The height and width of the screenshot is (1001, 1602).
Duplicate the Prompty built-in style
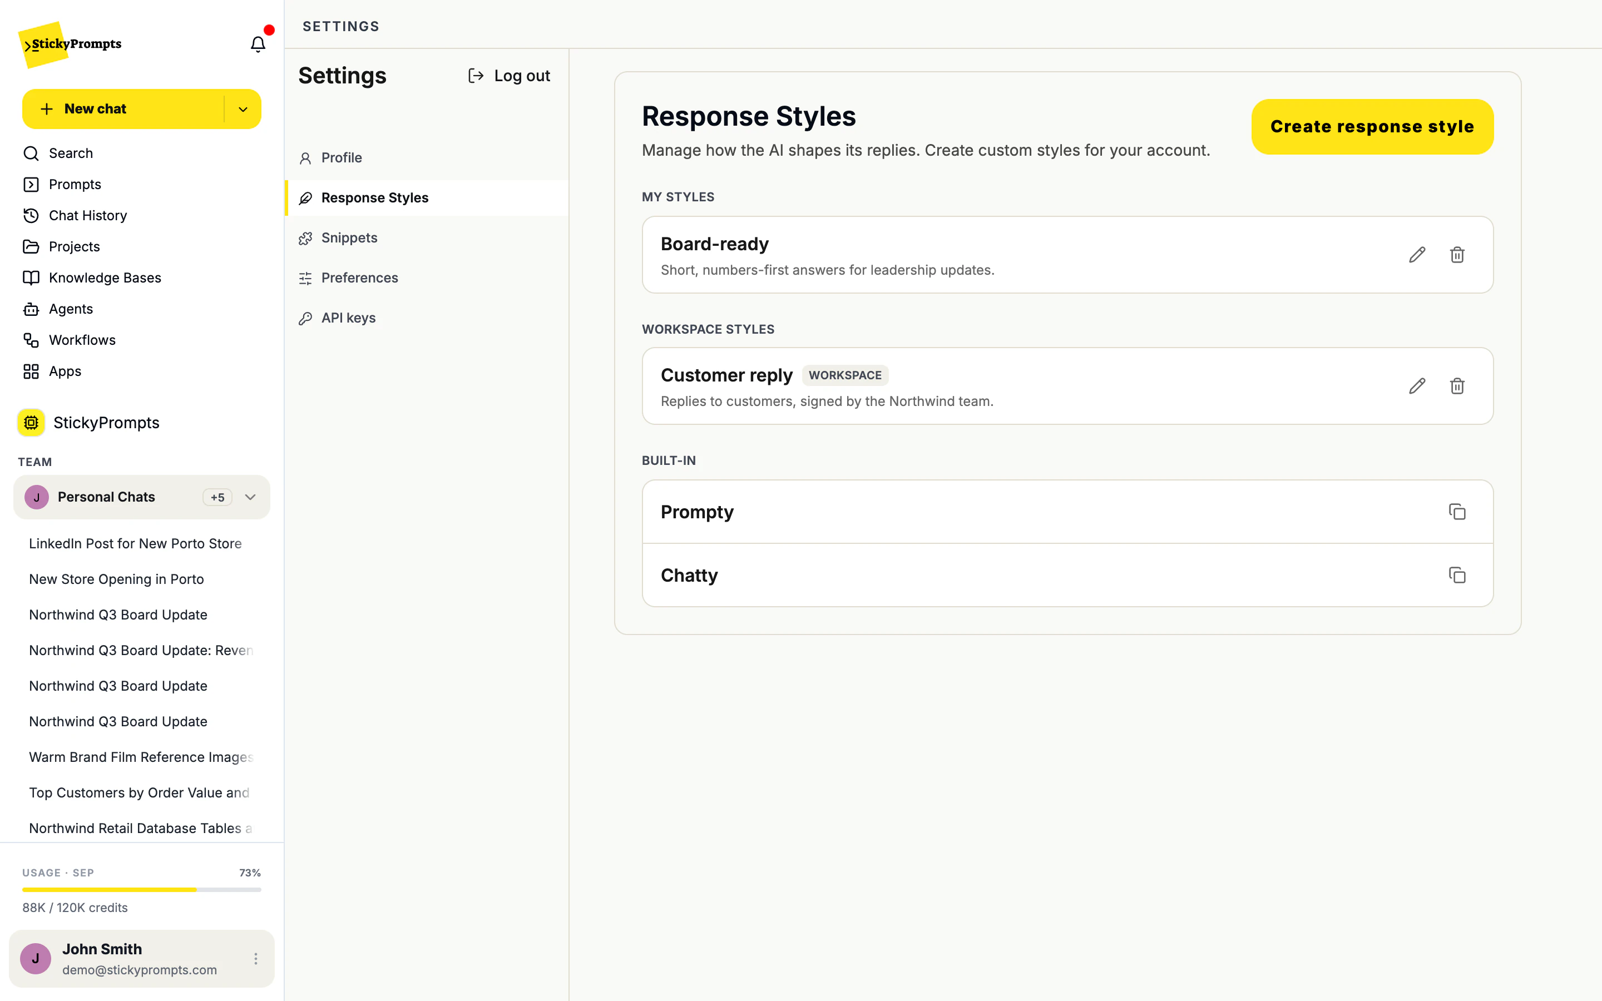coord(1457,512)
